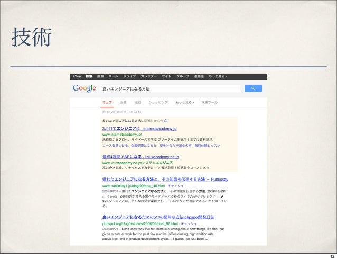Select the ウェブ results tab
337x260 pixels.
point(107,102)
